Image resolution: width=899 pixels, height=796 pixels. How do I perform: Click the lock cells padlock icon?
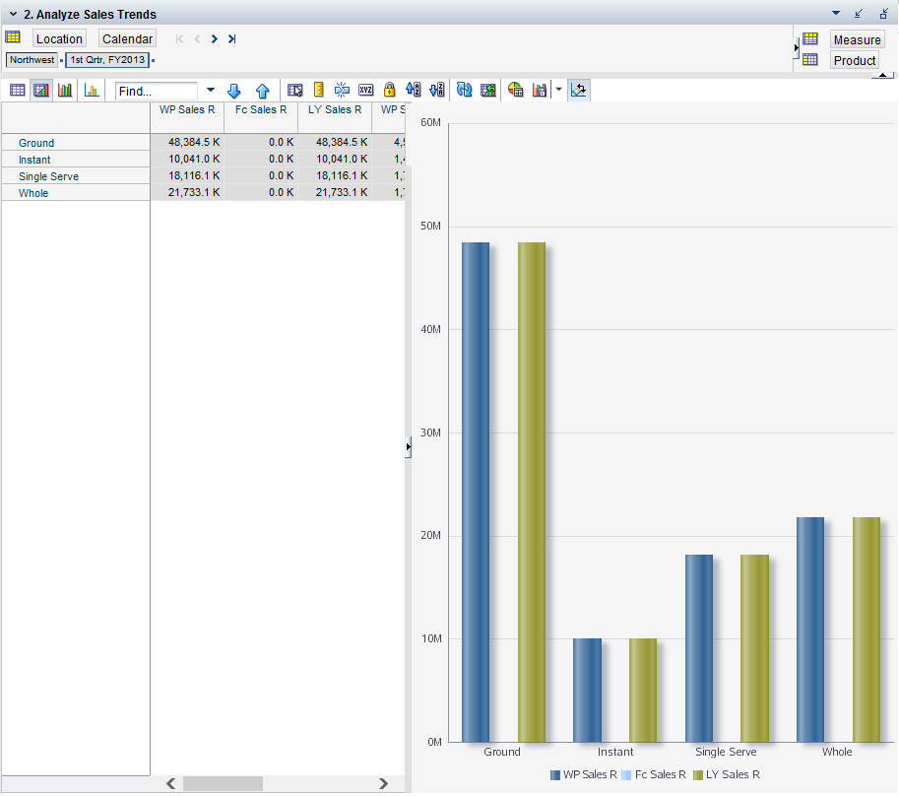click(x=389, y=90)
